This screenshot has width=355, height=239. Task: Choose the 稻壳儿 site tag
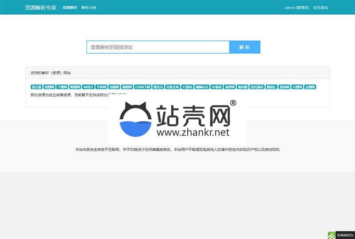tap(158, 87)
